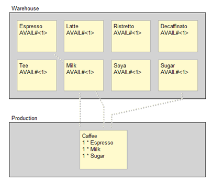The width and height of the screenshot is (213, 194).
Task: Click the '1 * Espresso' line in Caffee
Action: [x=98, y=143]
